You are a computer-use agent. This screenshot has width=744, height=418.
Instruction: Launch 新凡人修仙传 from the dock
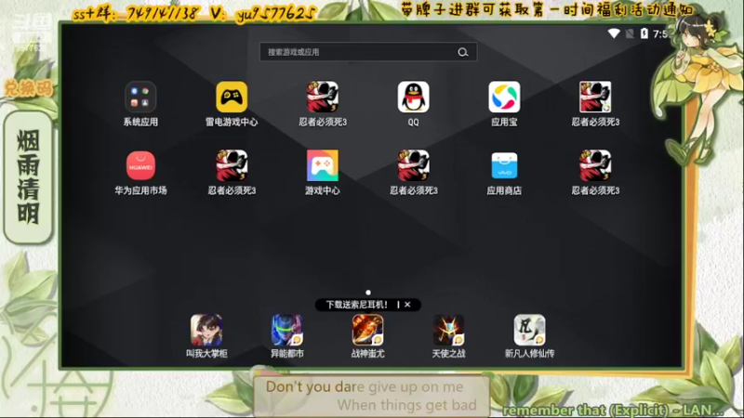[529, 330]
